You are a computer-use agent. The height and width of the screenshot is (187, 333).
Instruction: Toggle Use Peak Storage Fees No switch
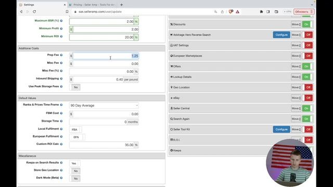[75, 87]
